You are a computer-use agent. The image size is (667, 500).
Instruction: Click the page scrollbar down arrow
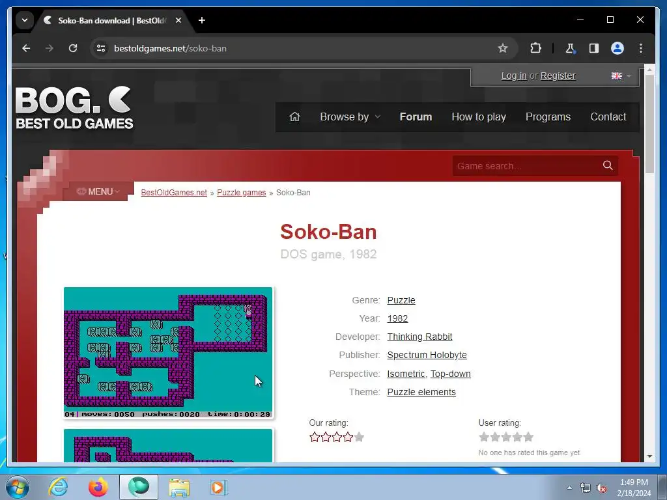pyautogui.click(x=649, y=456)
